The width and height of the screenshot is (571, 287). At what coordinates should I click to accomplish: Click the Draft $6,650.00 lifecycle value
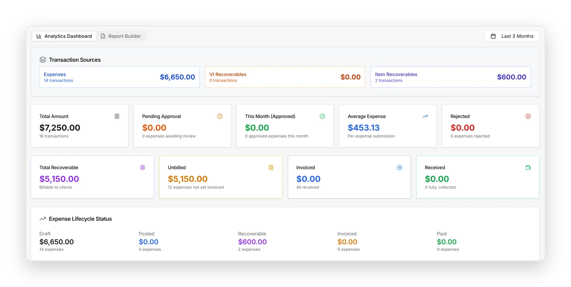(57, 242)
